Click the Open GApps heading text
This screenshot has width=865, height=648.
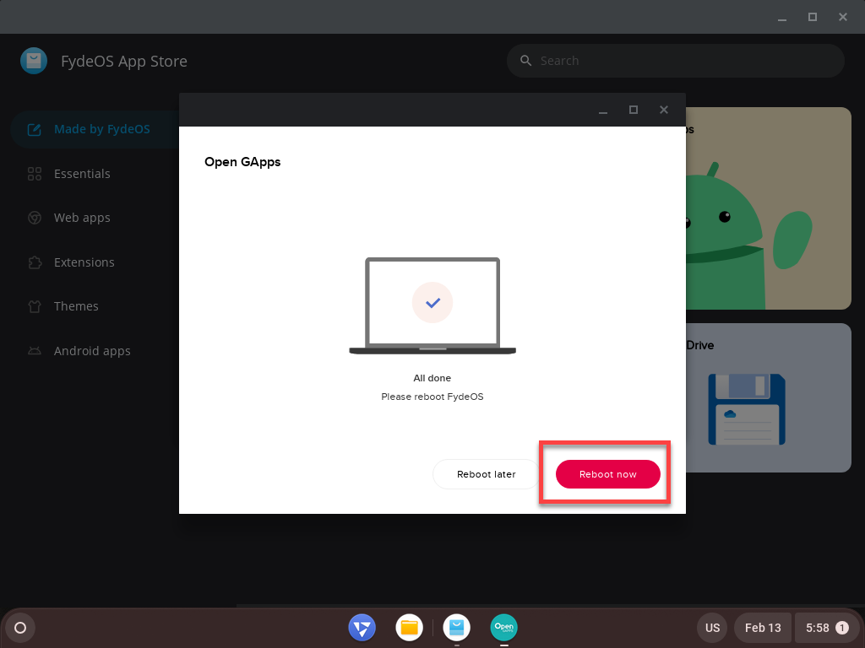point(242,162)
